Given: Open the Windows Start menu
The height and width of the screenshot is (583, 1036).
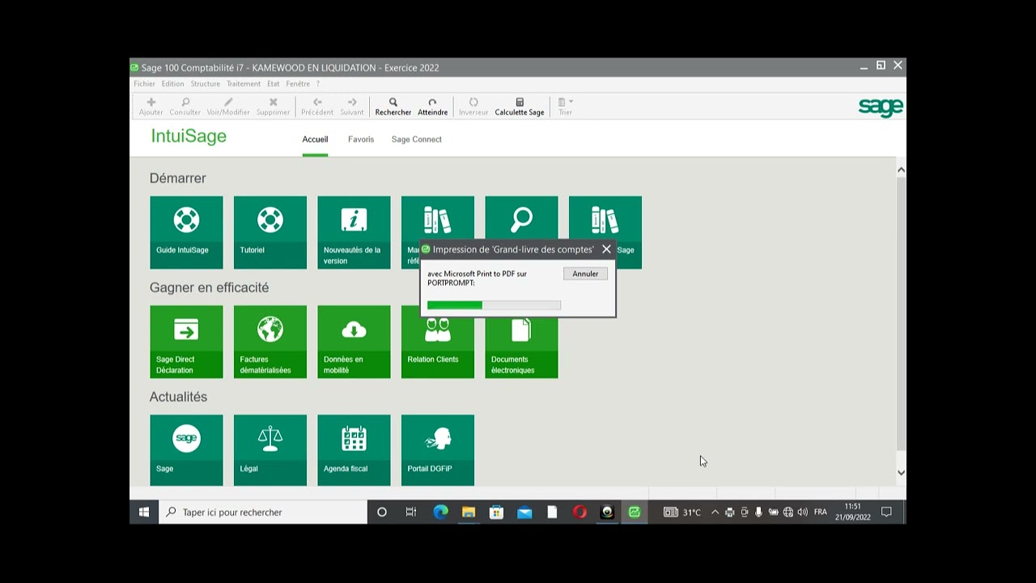Looking at the screenshot, I should 144,512.
